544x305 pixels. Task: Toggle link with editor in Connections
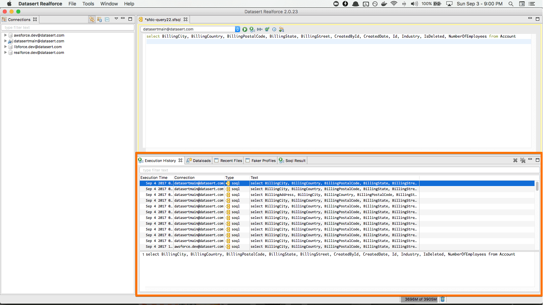point(92,20)
